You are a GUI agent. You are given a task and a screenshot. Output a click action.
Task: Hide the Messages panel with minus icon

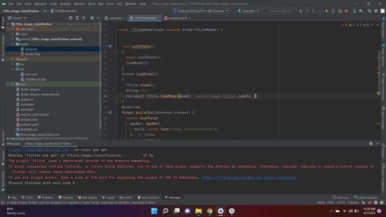tap(378, 143)
